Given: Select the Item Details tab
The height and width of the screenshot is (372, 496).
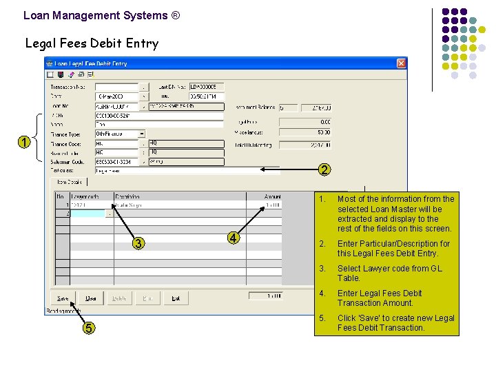Looking at the screenshot, I should (69, 182).
